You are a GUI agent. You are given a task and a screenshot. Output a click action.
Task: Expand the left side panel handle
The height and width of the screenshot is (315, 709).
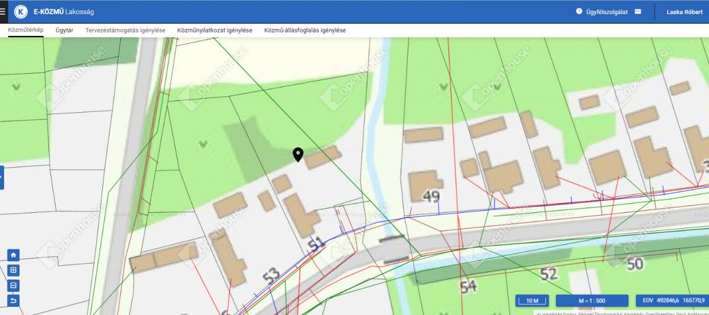(x=2, y=177)
